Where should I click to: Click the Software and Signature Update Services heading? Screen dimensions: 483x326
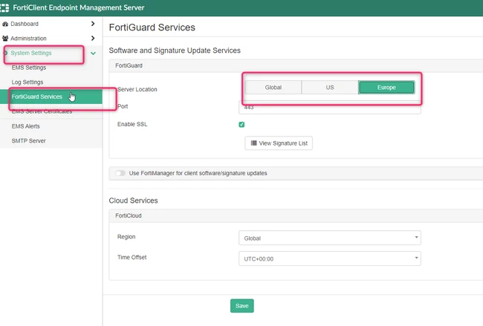[x=175, y=50]
